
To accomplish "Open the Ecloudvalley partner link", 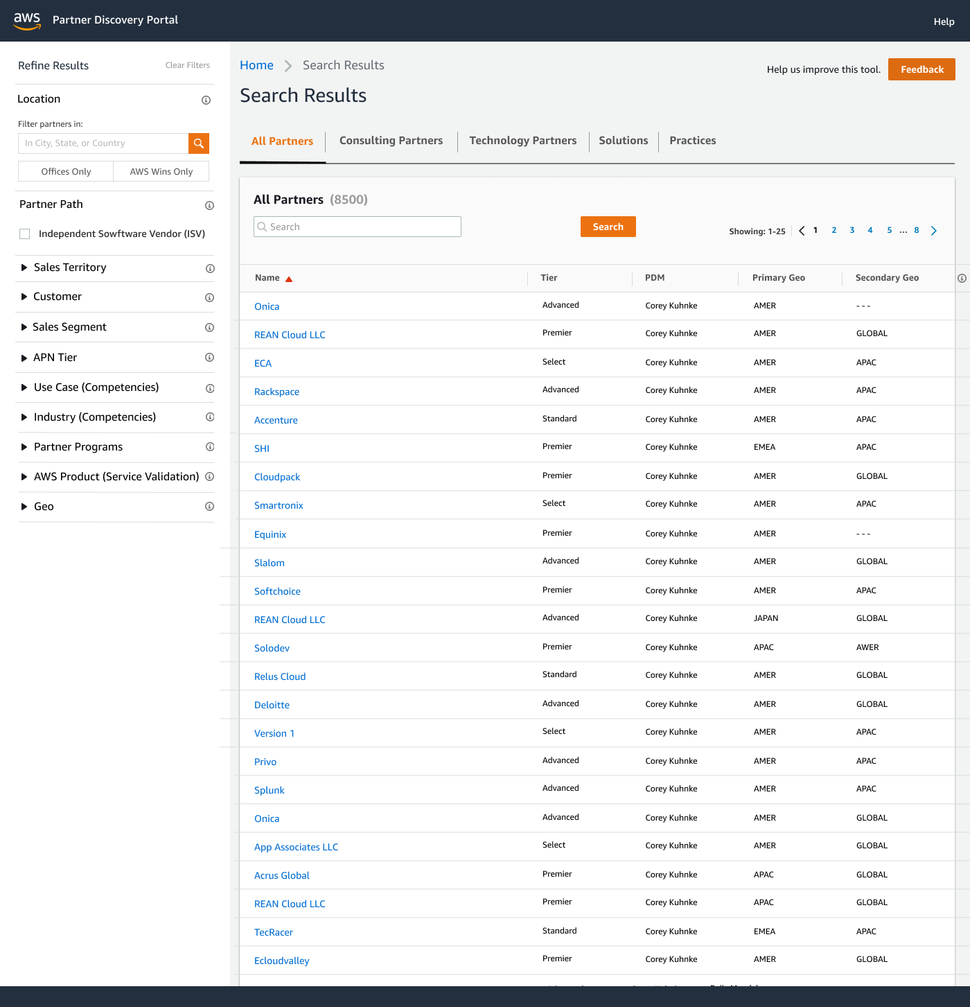I will (x=281, y=961).
